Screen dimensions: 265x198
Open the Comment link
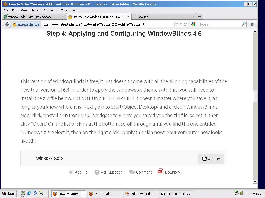coord(141,172)
